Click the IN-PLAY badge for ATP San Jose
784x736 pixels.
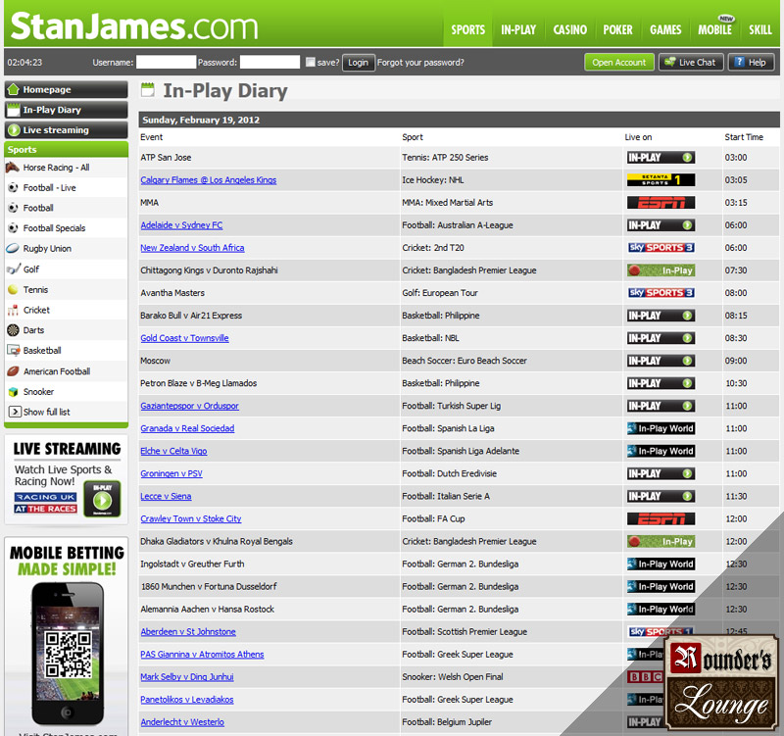click(x=661, y=158)
